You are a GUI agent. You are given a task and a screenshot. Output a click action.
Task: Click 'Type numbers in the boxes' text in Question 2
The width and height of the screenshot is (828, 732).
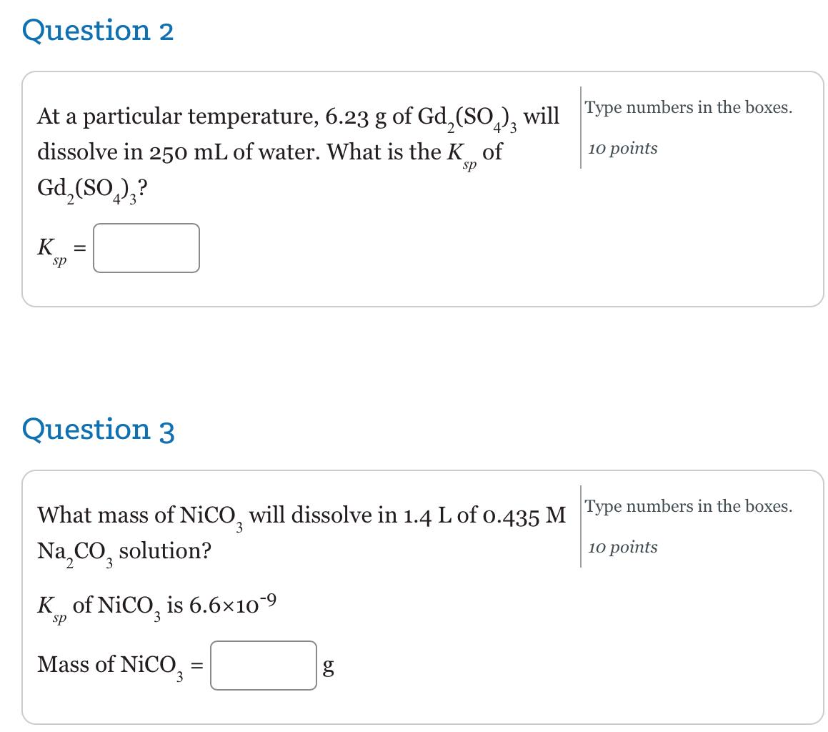pyautogui.click(x=688, y=107)
